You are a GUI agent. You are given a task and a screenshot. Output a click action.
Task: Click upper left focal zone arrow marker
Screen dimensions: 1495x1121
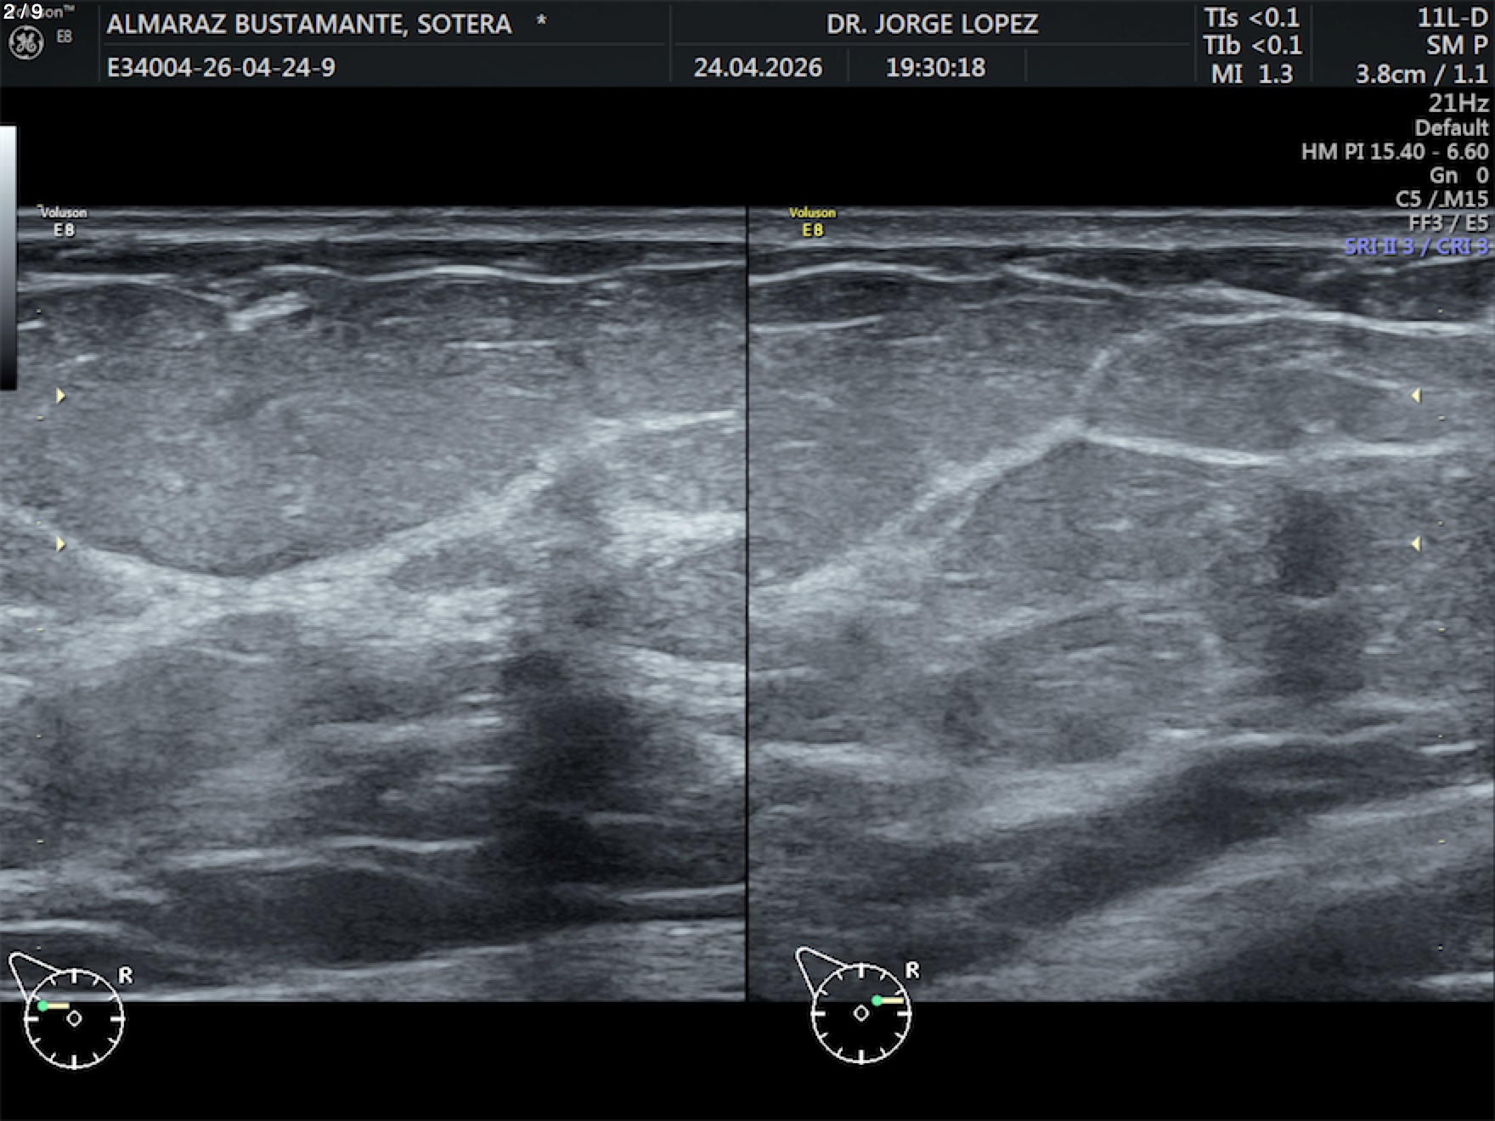tap(60, 395)
